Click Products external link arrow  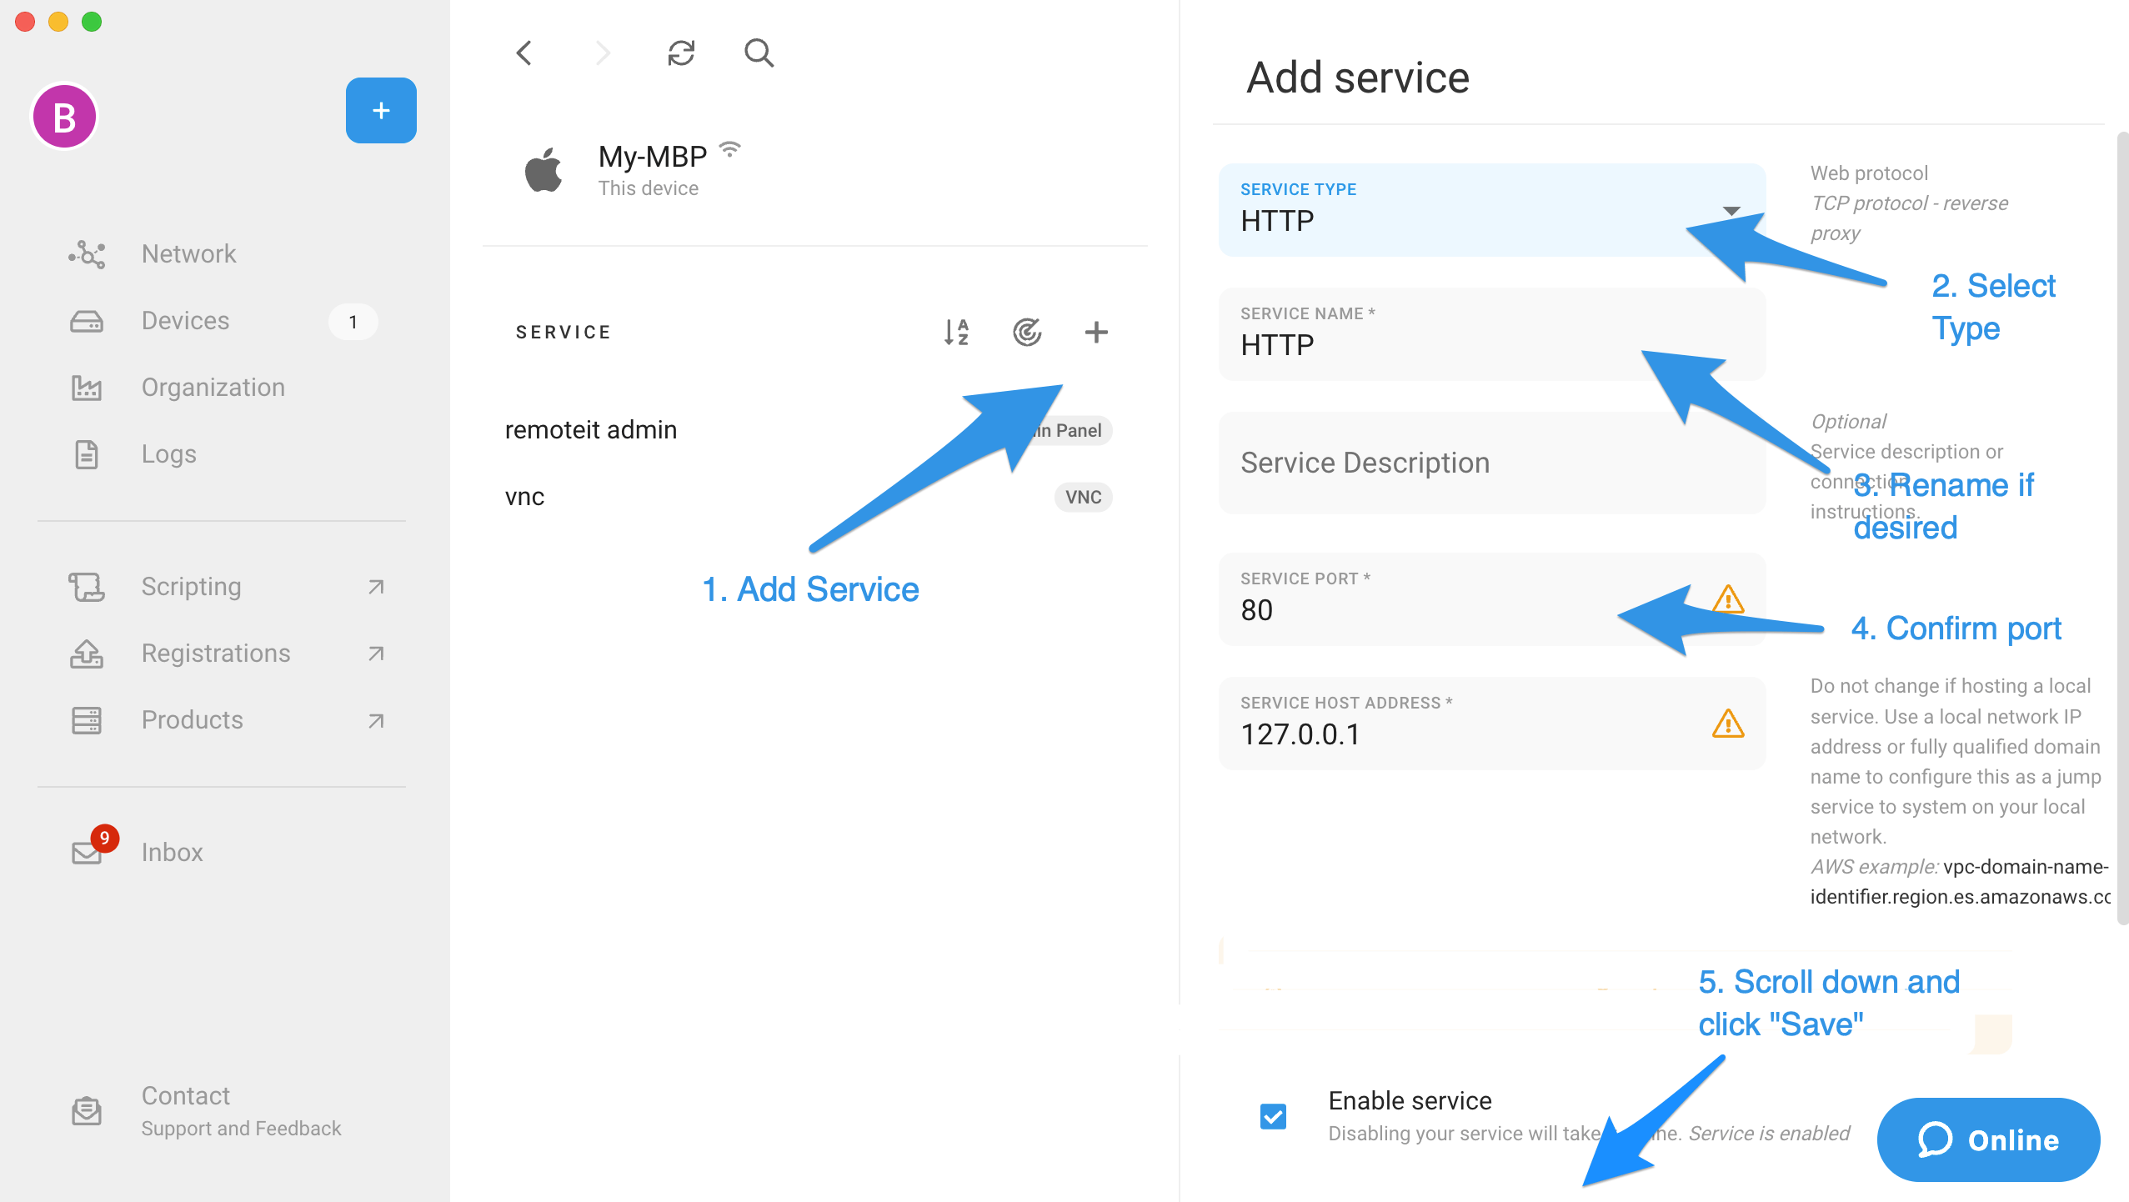[x=376, y=720]
